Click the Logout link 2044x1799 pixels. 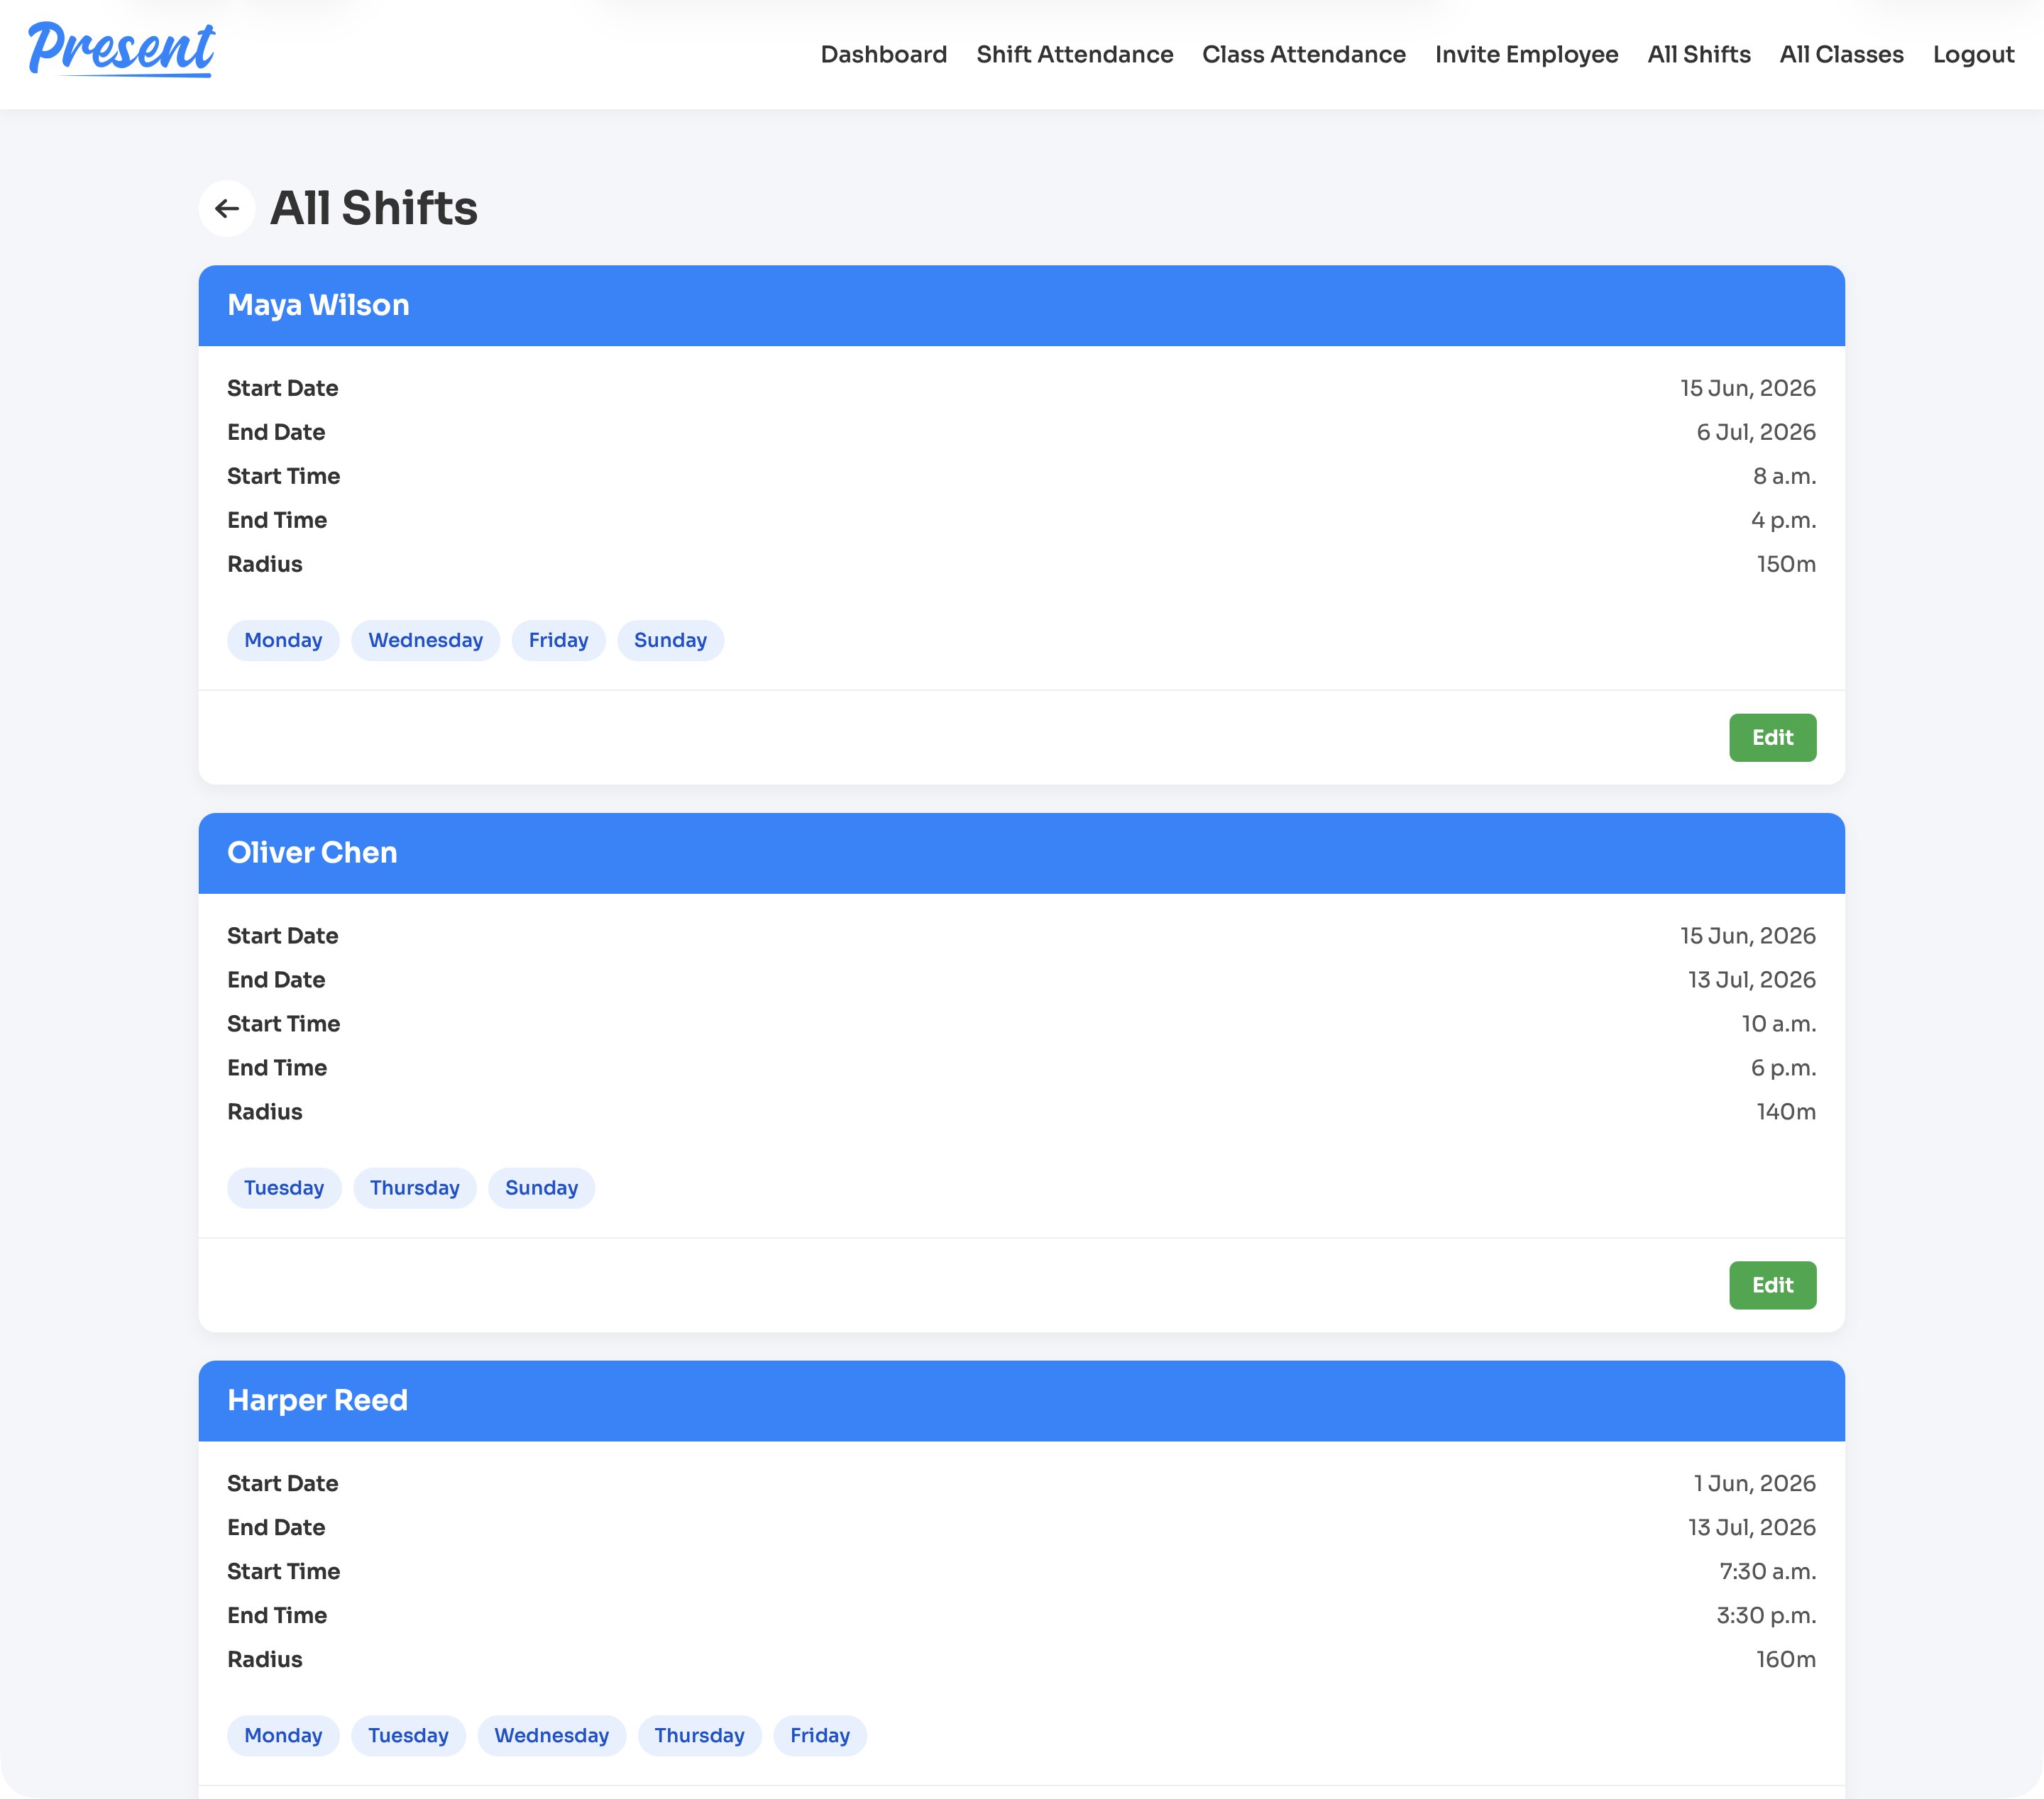pos(1972,54)
